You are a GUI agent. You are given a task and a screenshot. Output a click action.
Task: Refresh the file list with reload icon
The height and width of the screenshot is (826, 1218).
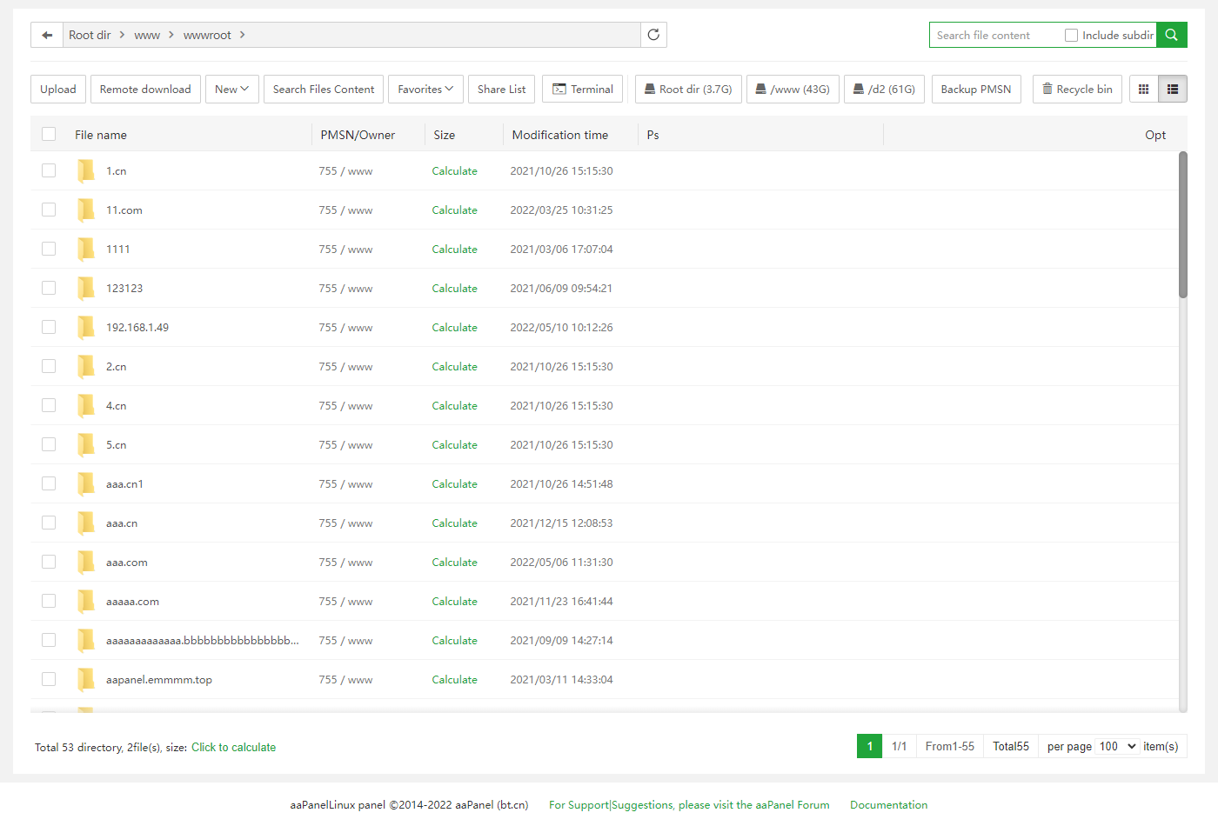[653, 35]
